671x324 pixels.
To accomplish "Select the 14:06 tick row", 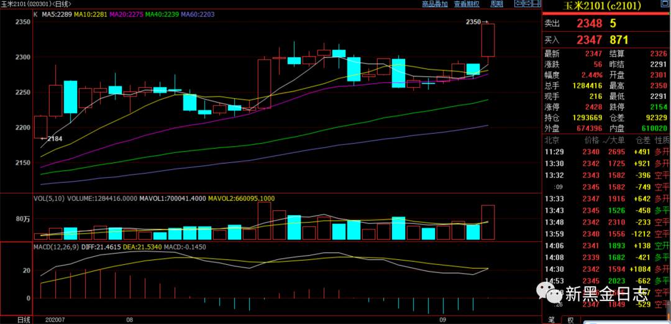I will (606, 246).
